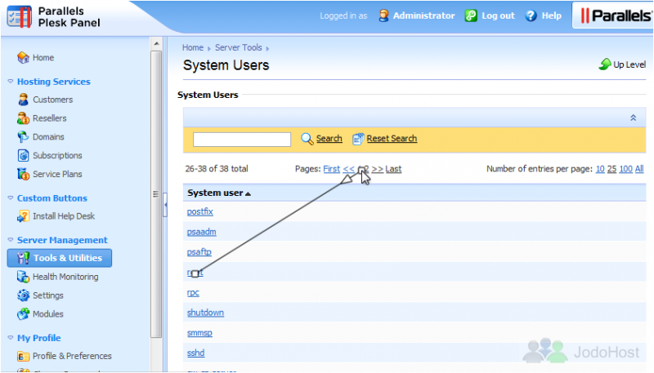Click the Reset Search icon

(358, 139)
